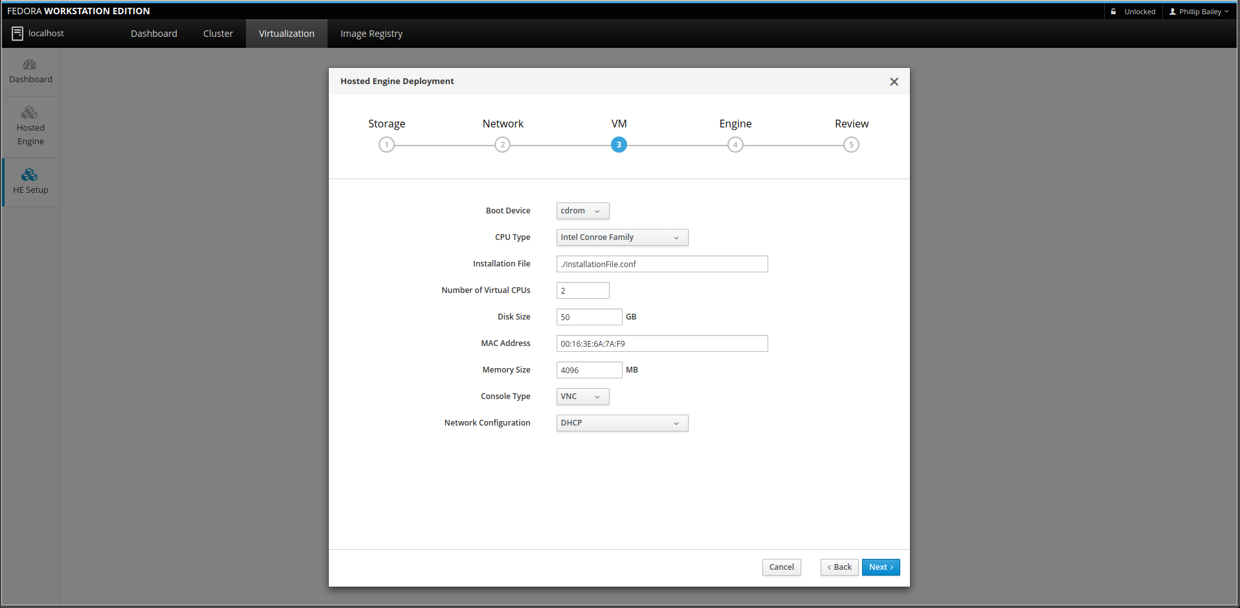Click the MAC Address input field

point(661,343)
